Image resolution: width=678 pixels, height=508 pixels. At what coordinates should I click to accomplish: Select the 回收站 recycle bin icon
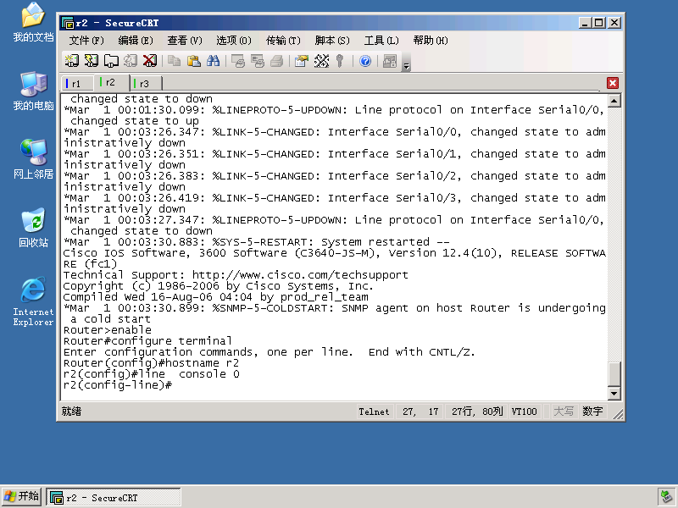(x=33, y=228)
